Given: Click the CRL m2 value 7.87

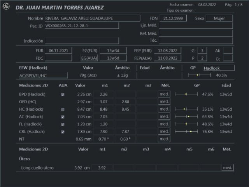Looking at the screenshot, I should [125, 132].
